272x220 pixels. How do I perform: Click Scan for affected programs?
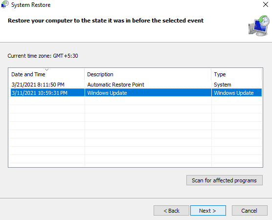(225, 180)
